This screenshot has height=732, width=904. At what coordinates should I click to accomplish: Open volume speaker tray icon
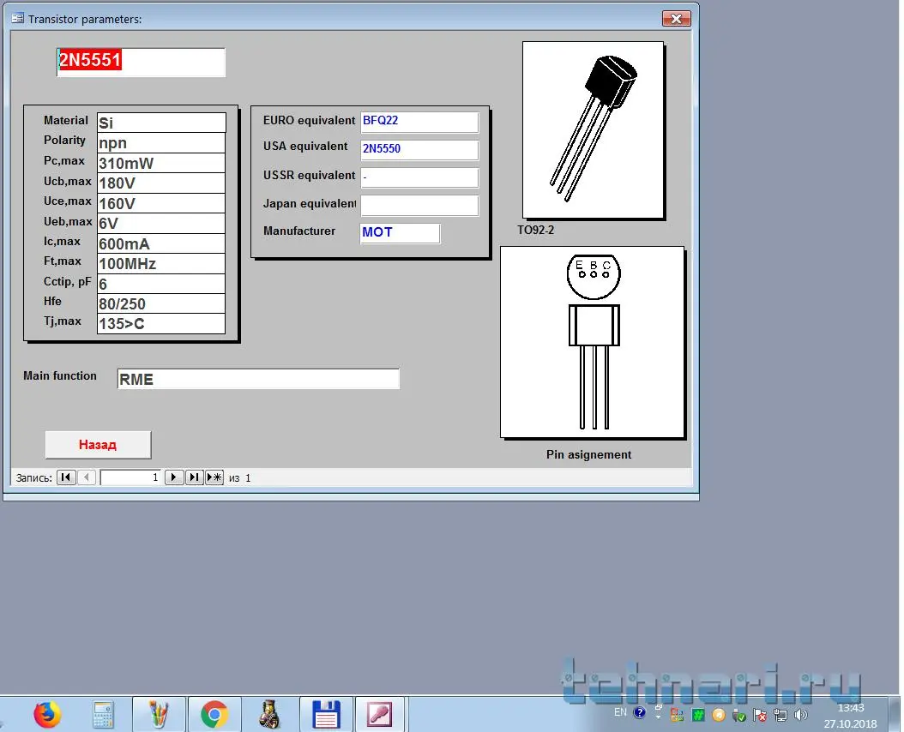(801, 715)
